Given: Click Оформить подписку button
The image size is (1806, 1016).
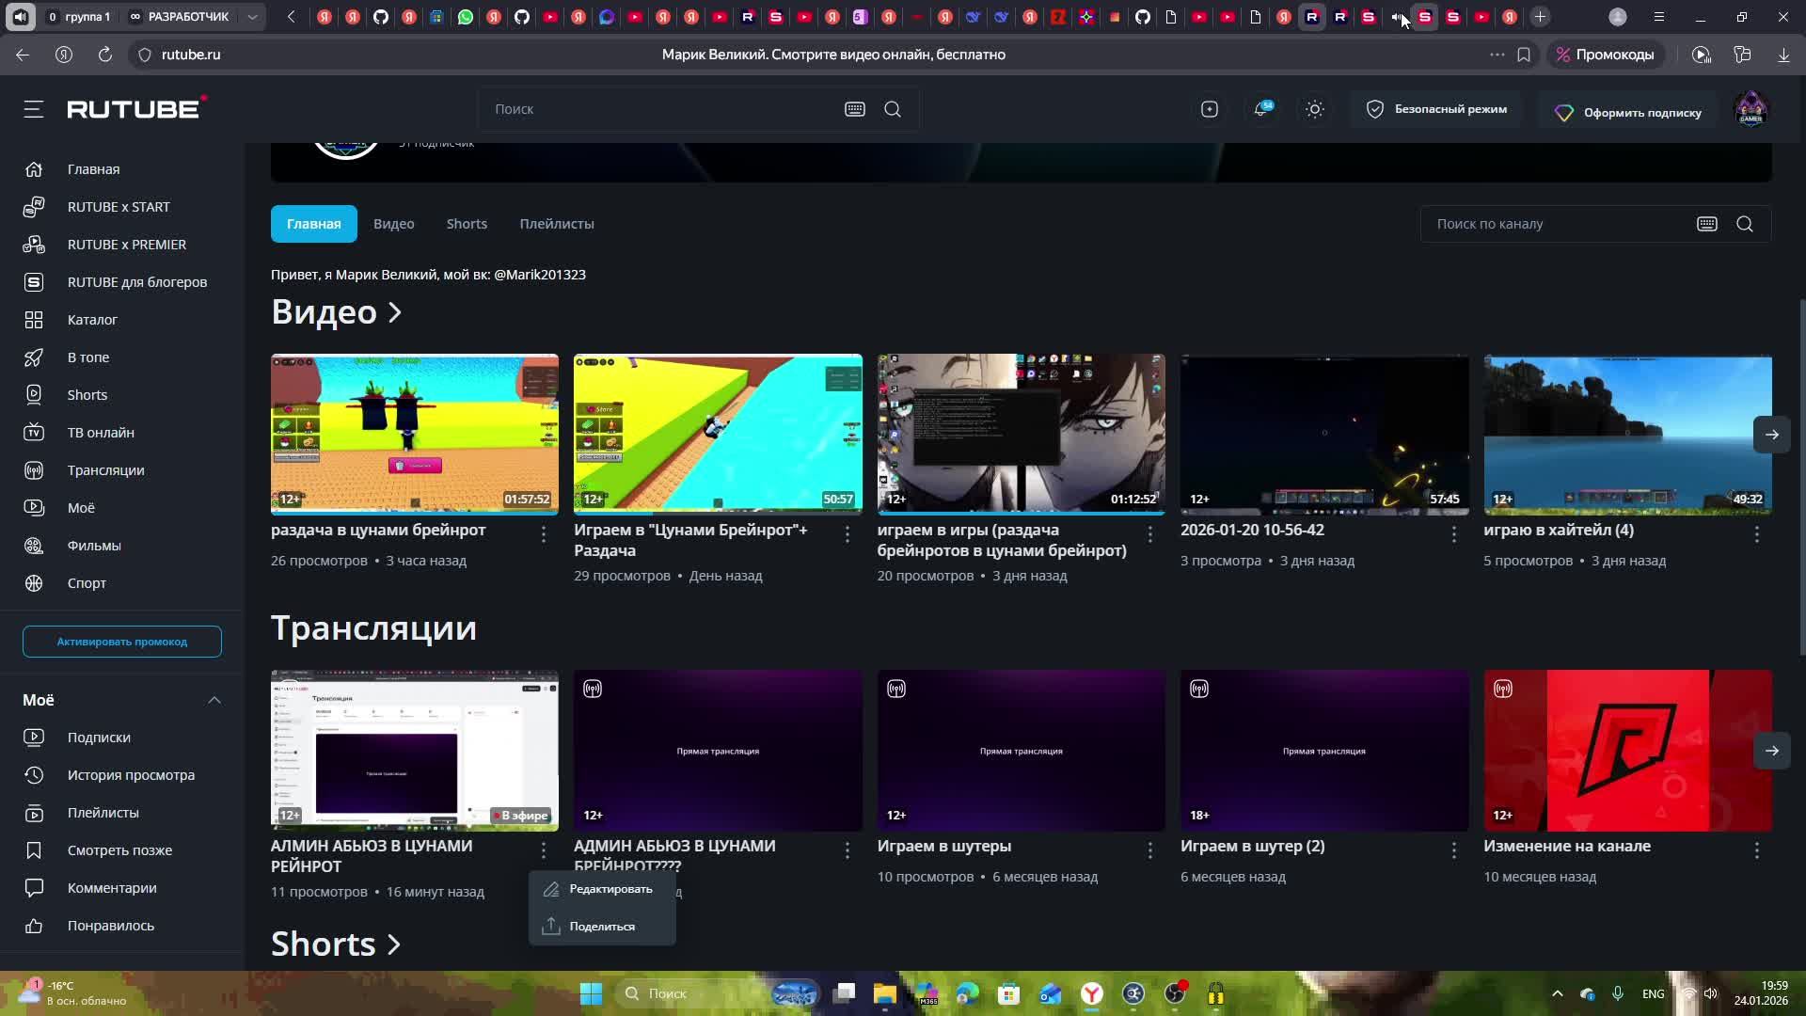Looking at the screenshot, I should click(x=1629, y=113).
